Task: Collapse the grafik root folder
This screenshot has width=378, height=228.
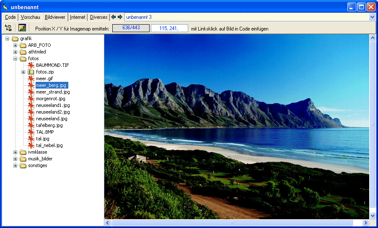Action: coord(8,38)
